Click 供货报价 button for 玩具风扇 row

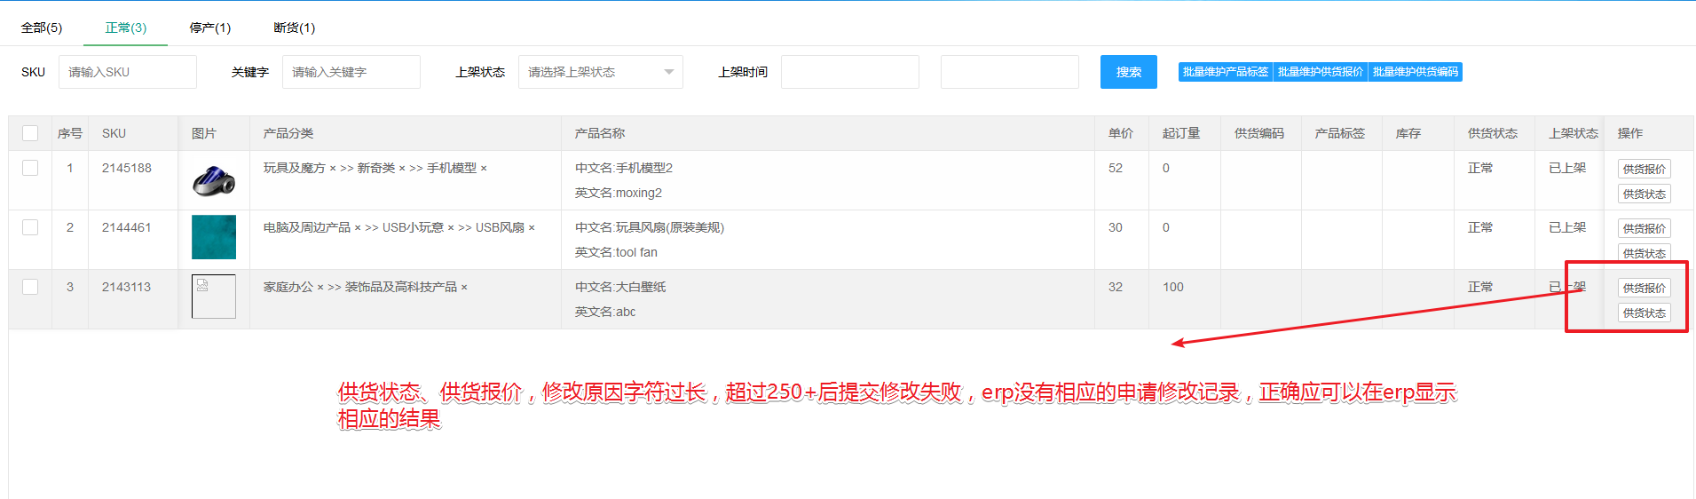(x=1645, y=228)
